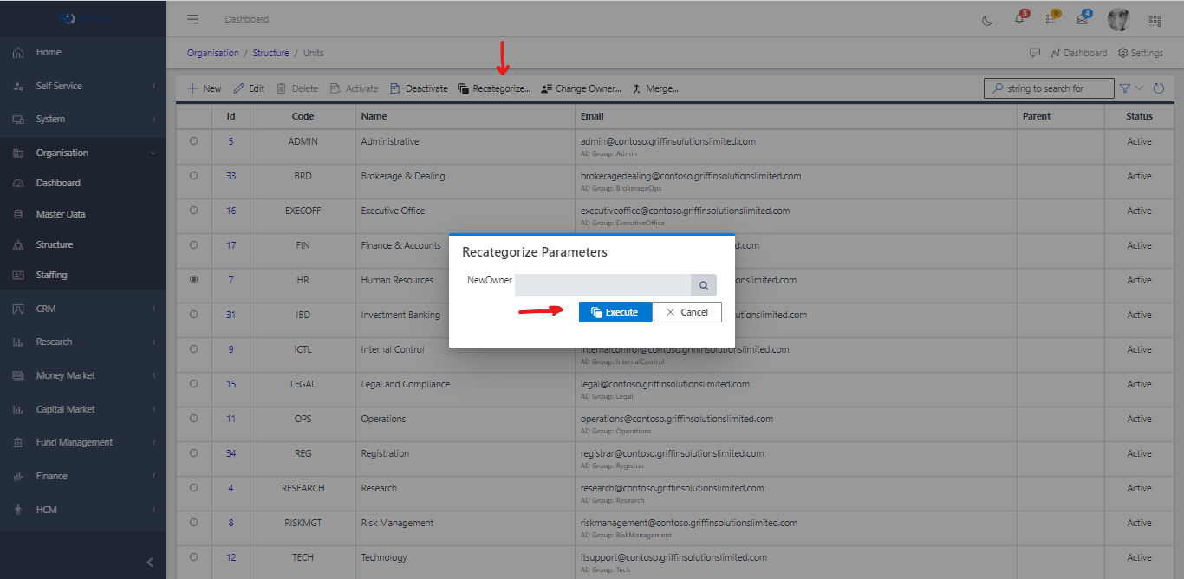Click the search icon beside NewOwner field
The height and width of the screenshot is (579, 1184).
point(704,285)
